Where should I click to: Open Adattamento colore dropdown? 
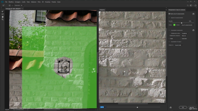point(185,34)
